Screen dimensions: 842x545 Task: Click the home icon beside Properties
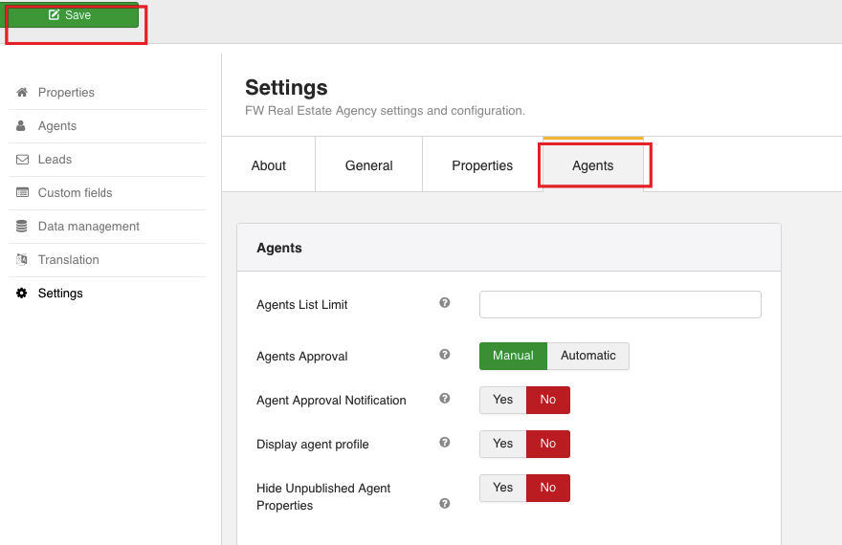click(x=22, y=93)
